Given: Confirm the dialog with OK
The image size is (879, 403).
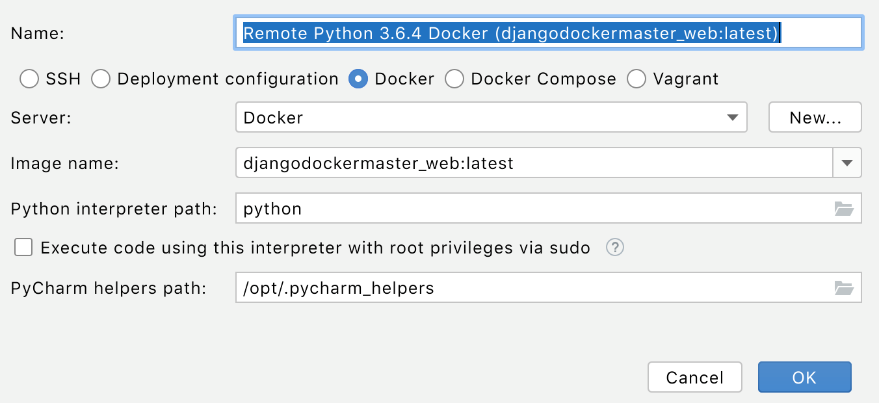Looking at the screenshot, I should coord(804,378).
